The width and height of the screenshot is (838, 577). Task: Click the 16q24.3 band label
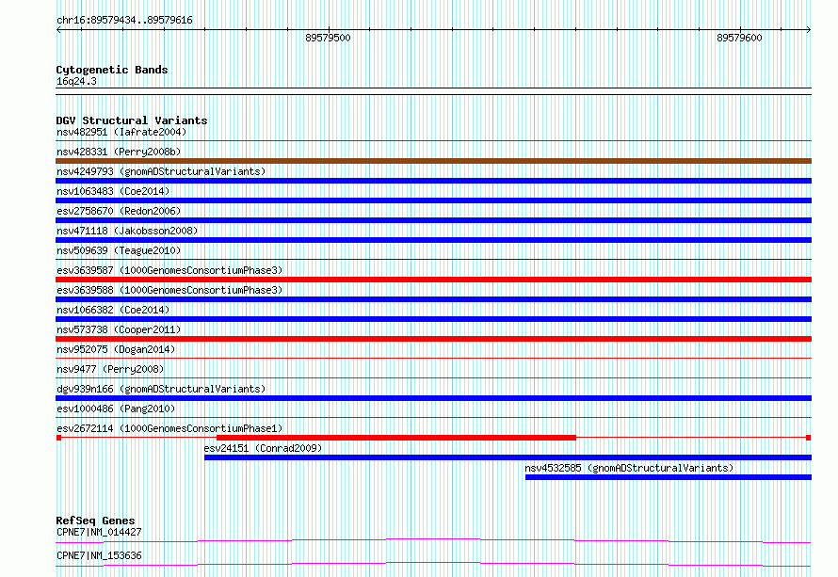click(76, 82)
